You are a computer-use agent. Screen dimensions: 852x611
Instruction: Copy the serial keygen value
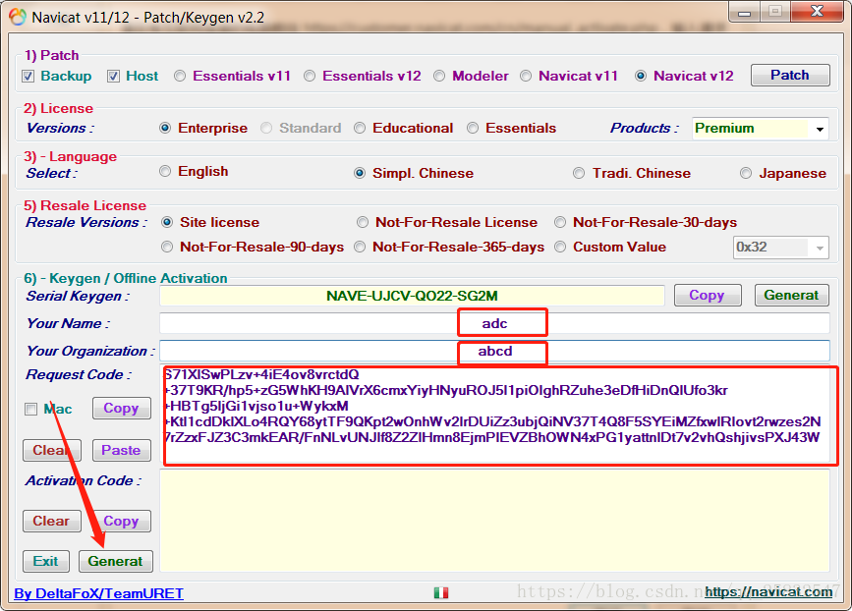pos(708,295)
